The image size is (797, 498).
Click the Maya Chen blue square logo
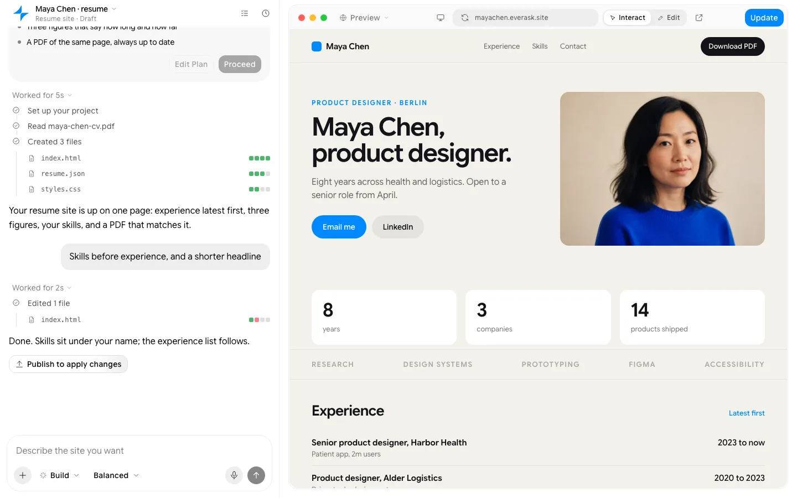(x=317, y=46)
